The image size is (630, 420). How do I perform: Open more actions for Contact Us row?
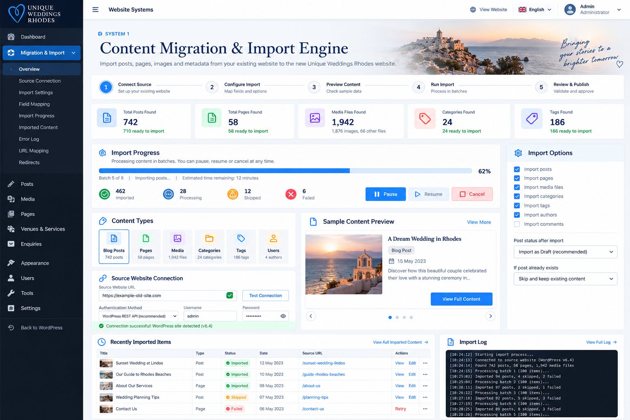pos(425,409)
